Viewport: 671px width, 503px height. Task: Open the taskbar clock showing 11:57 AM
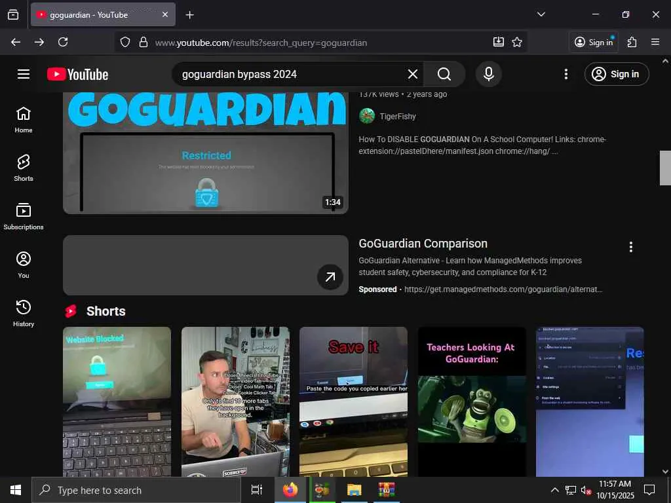coord(615,490)
